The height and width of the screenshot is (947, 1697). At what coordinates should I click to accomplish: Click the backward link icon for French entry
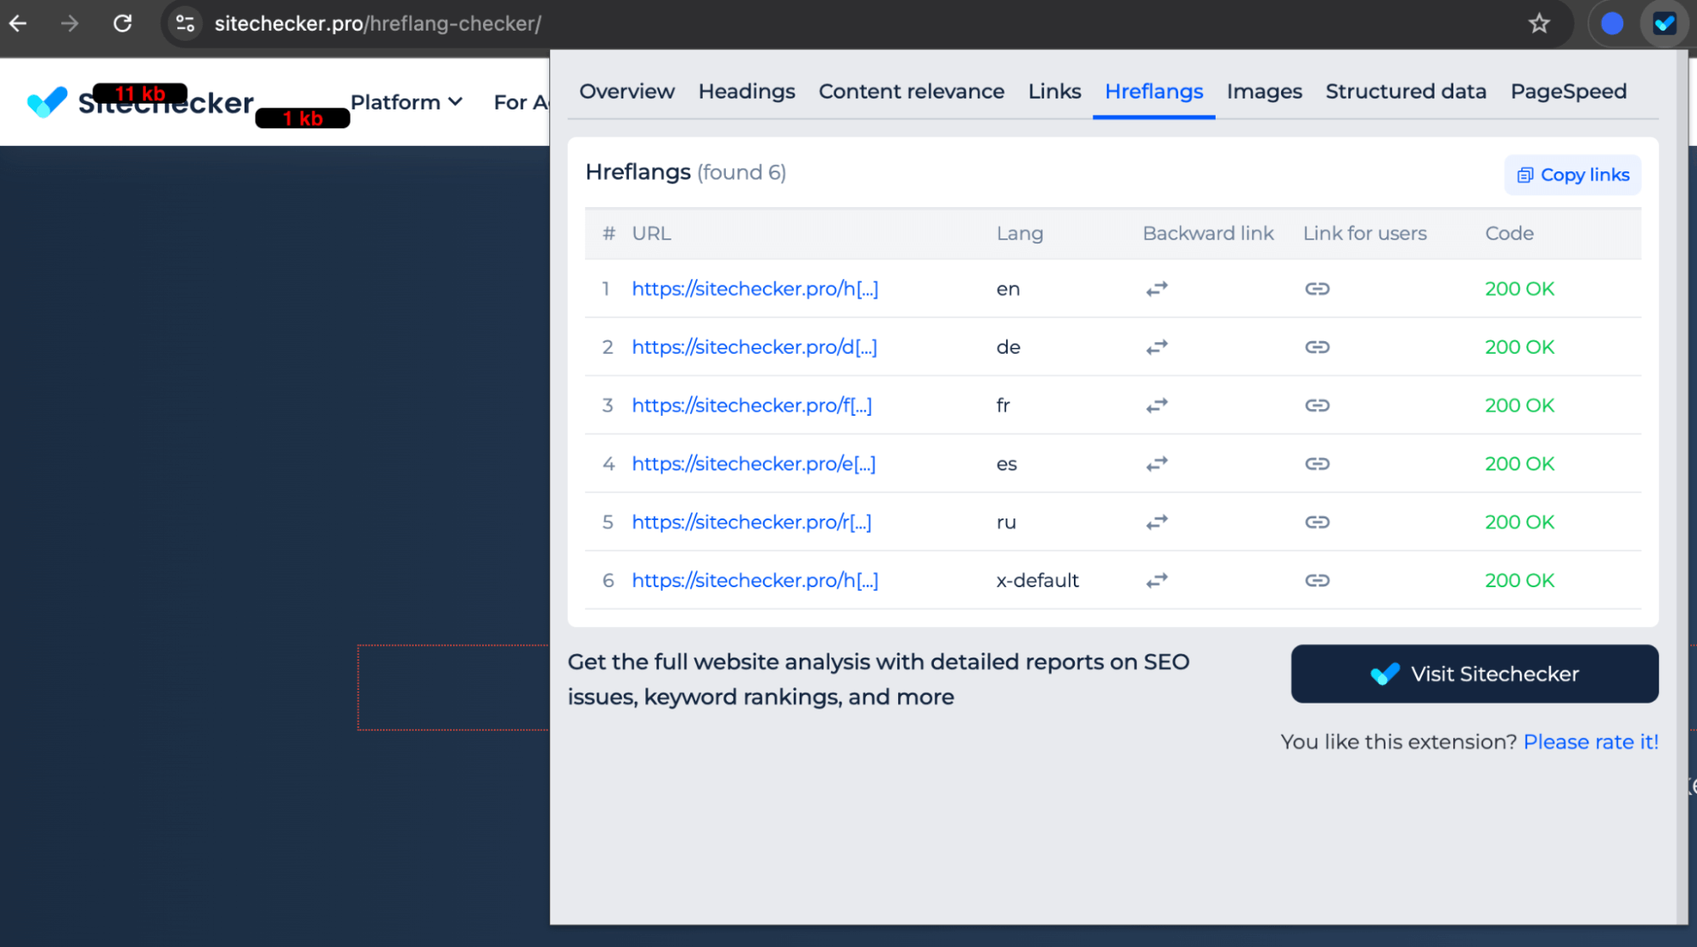pyautogui.click(x=1156, y=406)
